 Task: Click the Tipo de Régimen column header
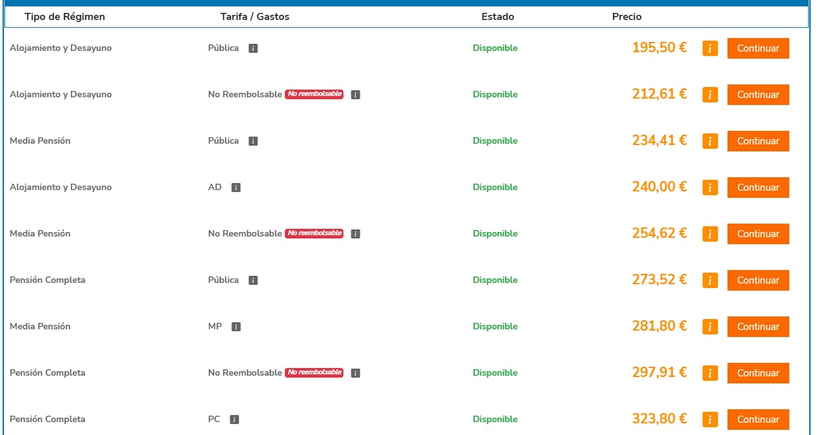point(64,17)
